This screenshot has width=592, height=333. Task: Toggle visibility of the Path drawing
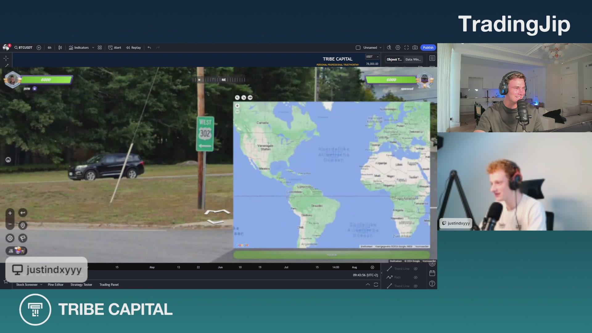coord(415,277)
